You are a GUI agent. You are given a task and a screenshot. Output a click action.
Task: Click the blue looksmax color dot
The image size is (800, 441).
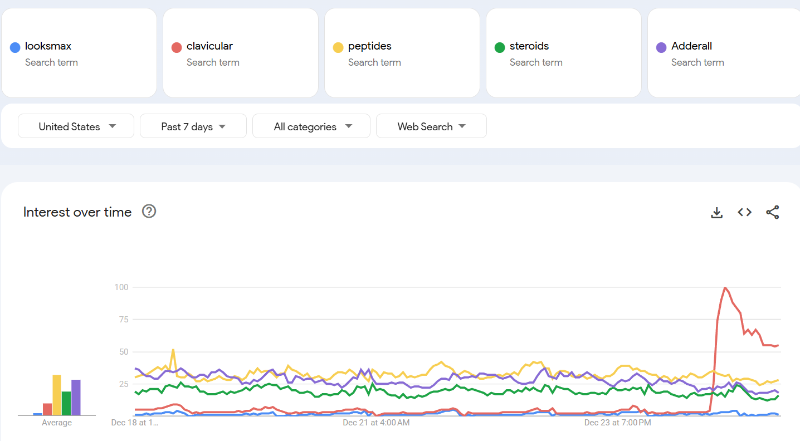pyautogui.click(x=15, y=47)
